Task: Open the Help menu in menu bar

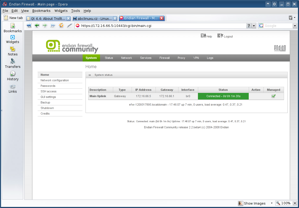Action: pos(87,11)
